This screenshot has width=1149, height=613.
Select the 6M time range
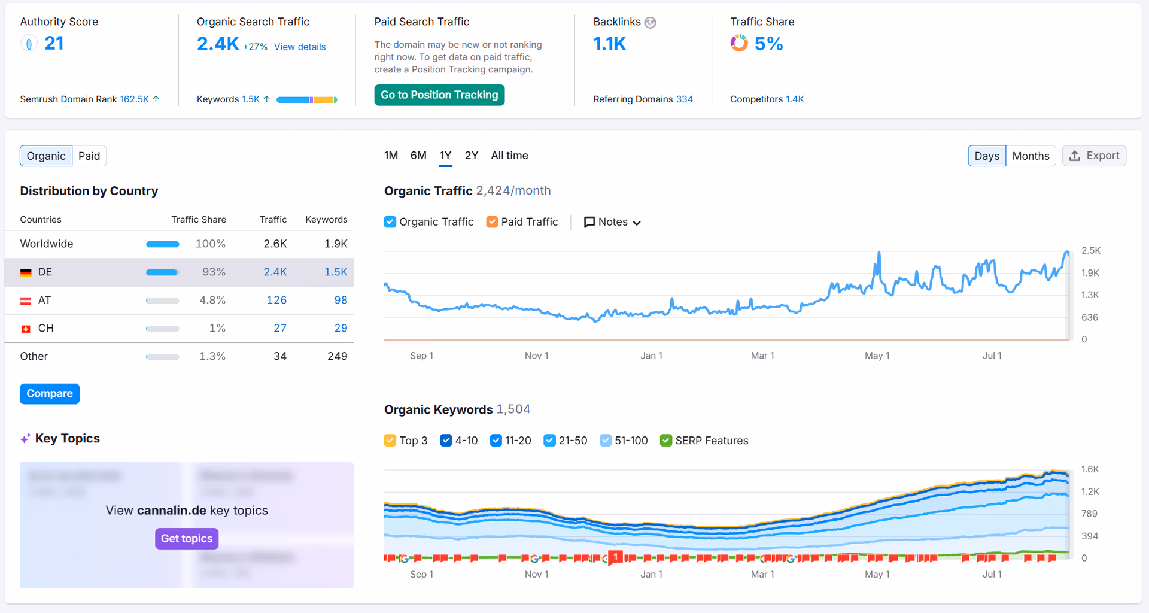click(x=418, y=156)
